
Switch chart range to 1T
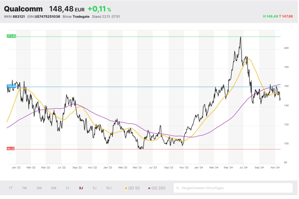(x=11, y=188)
